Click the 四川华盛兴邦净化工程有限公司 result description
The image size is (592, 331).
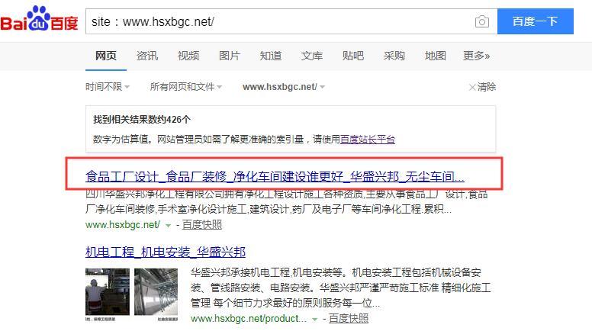287,201
